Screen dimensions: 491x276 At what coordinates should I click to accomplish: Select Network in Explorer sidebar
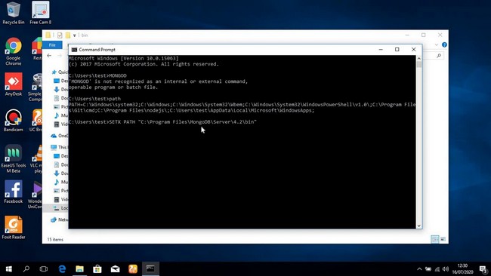59,219
